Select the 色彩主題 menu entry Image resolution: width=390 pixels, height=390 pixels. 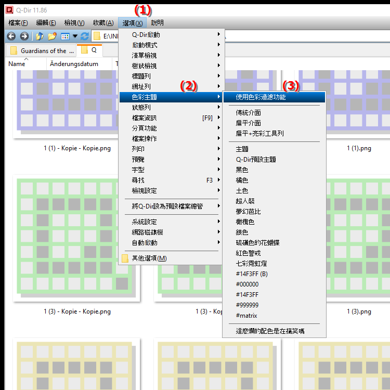tap(171, 97)
